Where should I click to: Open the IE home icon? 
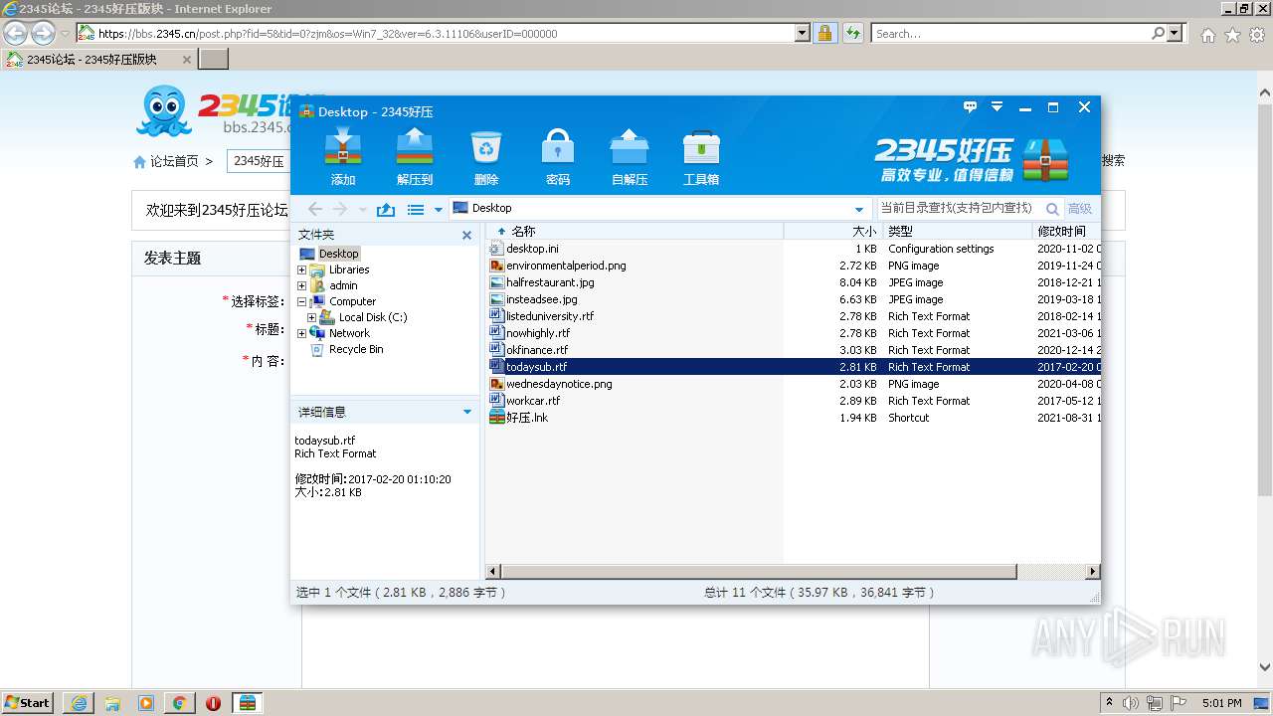(1207, 35)
